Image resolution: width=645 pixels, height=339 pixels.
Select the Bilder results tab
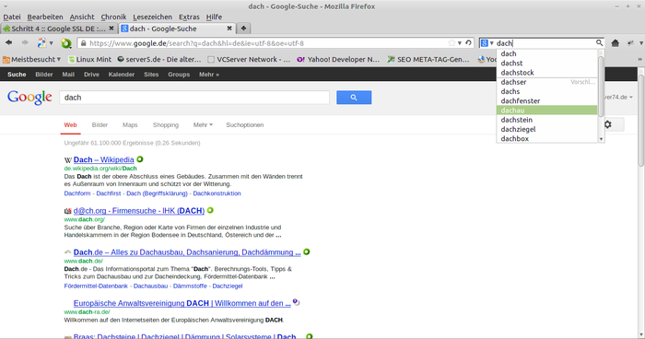pyautogui.click(x=100, y=124)
